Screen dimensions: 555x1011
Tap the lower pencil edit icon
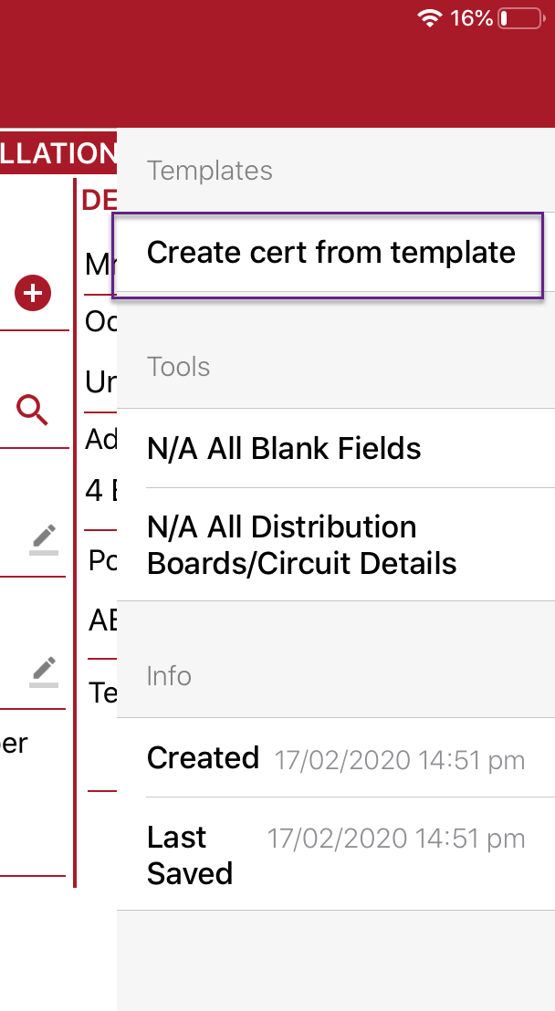click(x=43, y=672)
